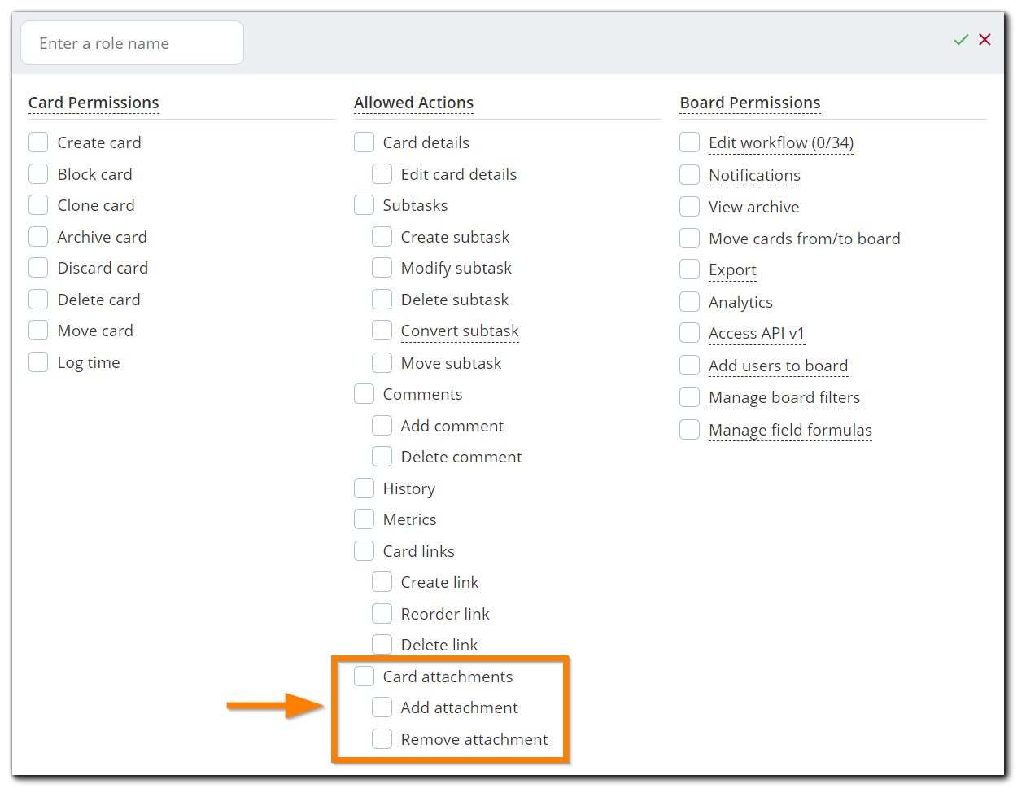Toggle the Archive card checkbox
Image resolution: width=1026 pixels, height=797 pixels.
[37, 236]
